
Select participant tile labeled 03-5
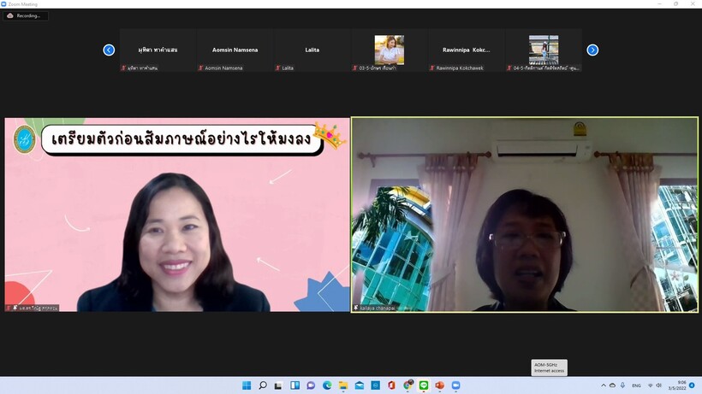click(389, 50)
